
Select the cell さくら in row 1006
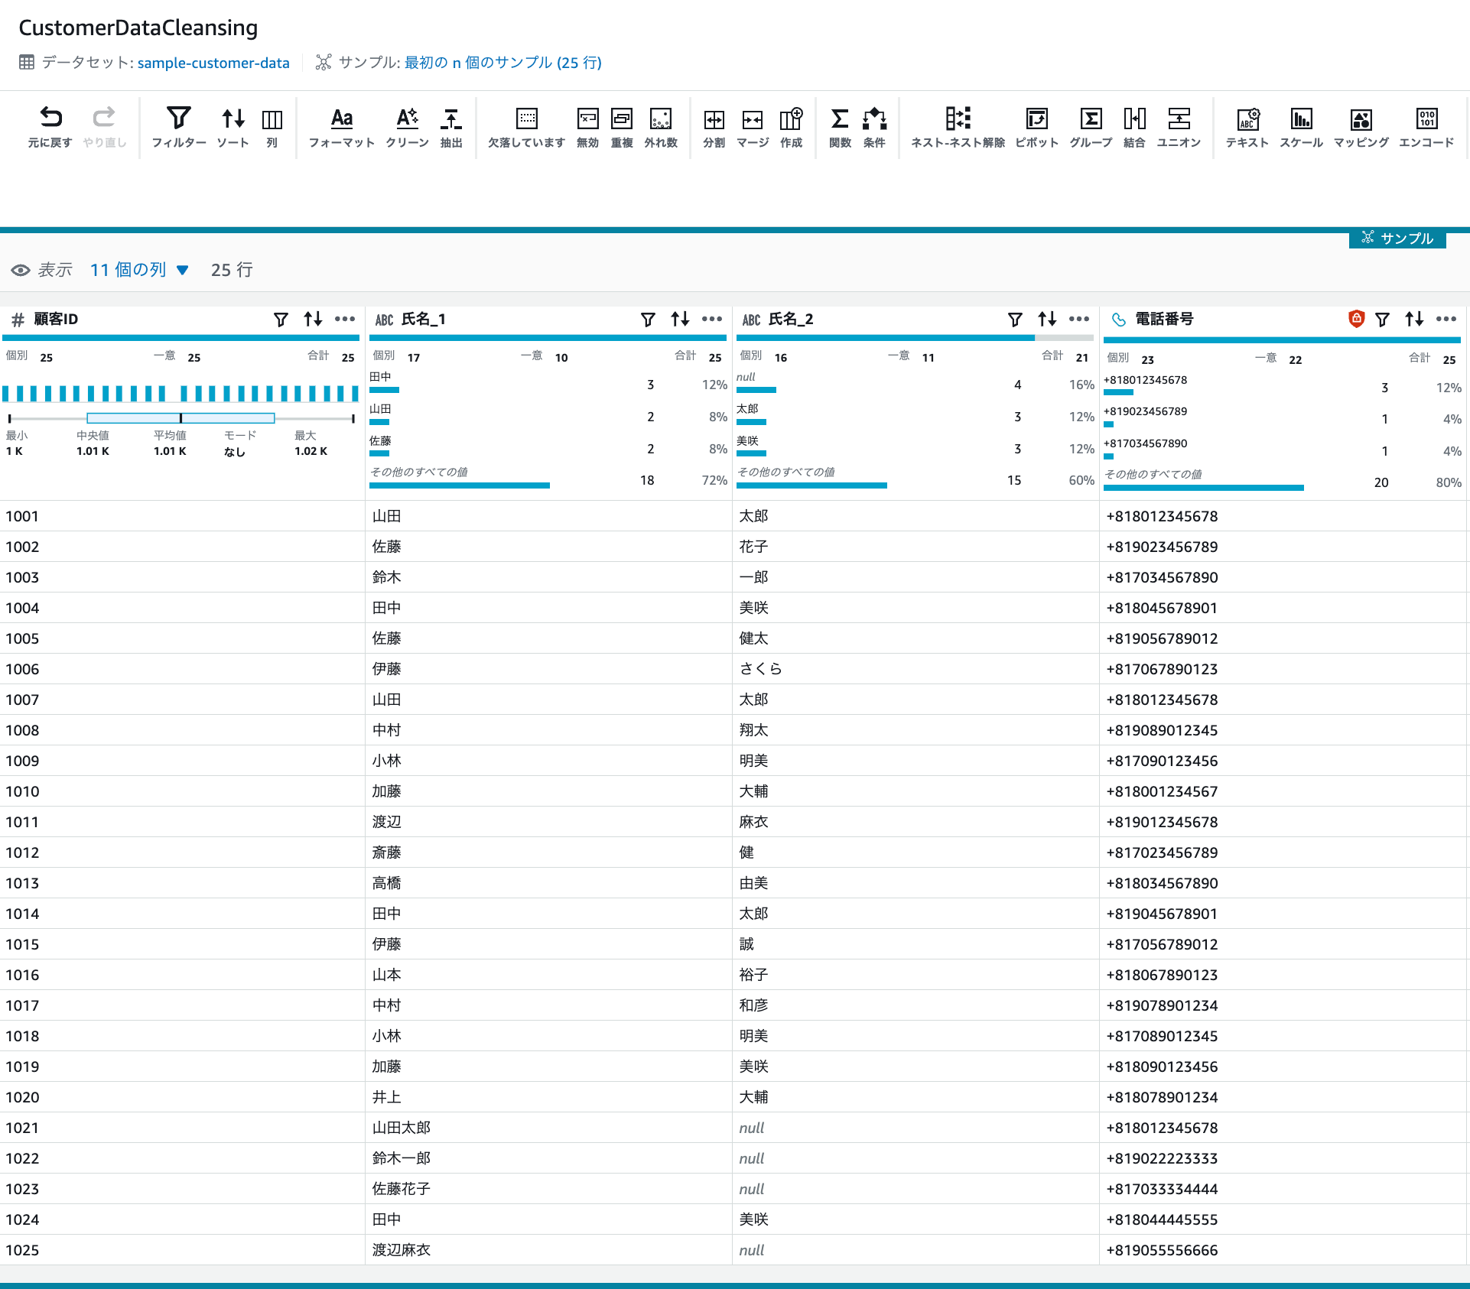click(x=916, y=669)
